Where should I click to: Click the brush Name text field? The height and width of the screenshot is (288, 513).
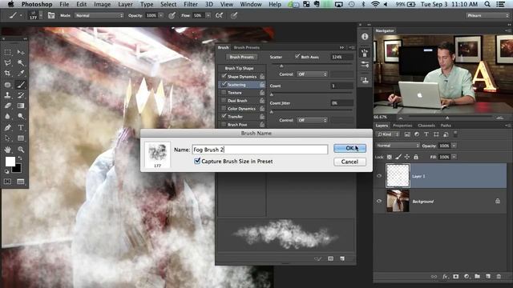260,150
